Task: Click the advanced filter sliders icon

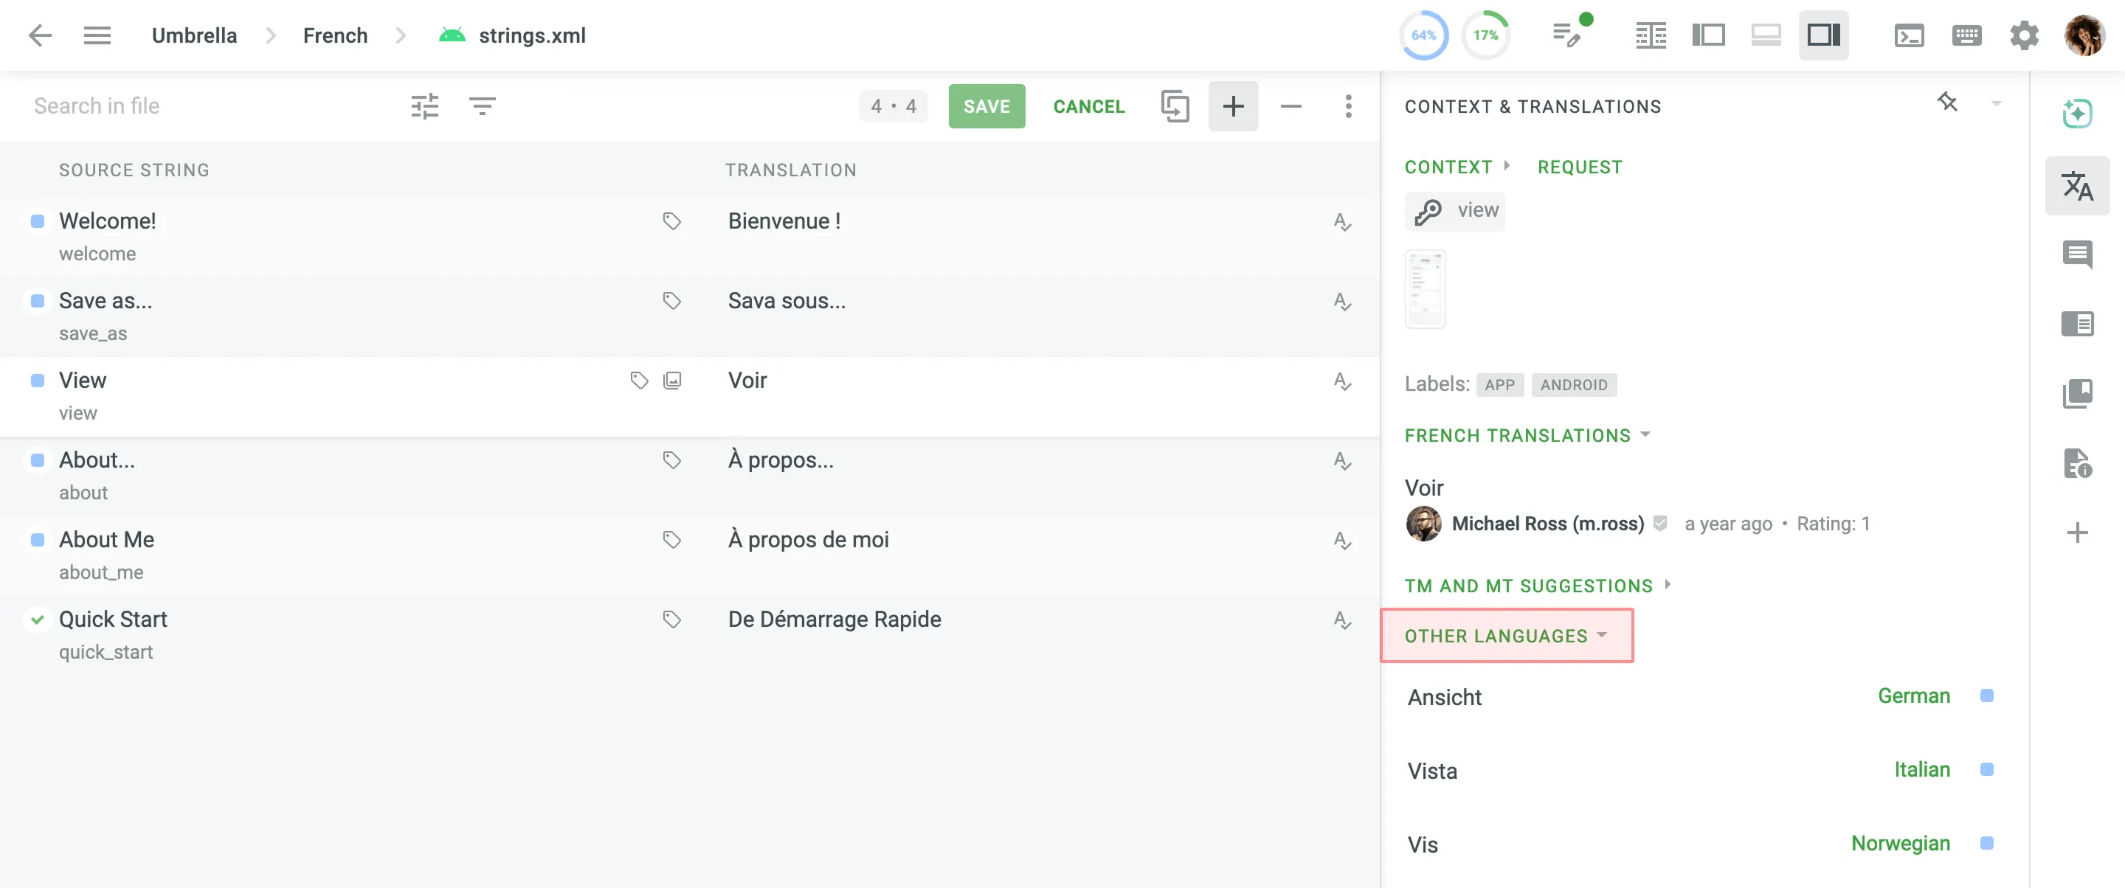Action: 425,106
